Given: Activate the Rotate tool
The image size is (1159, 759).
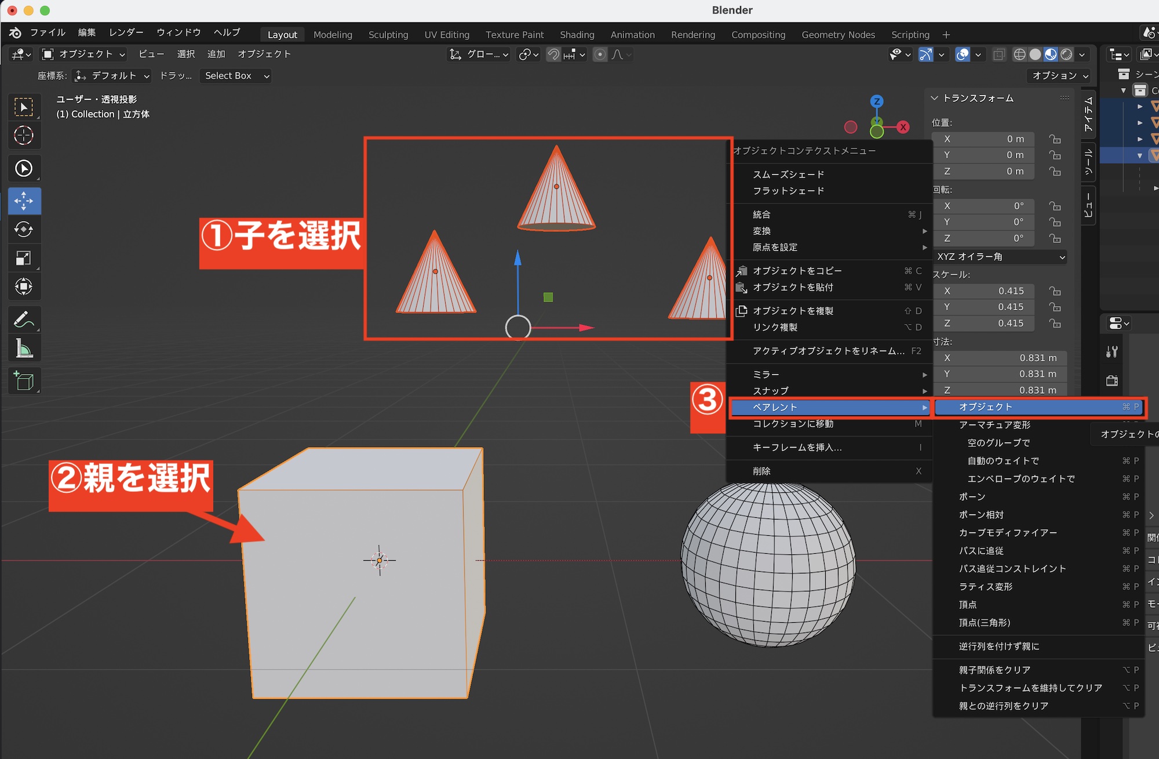Looking at the screenshot, I should pos(24,230).
